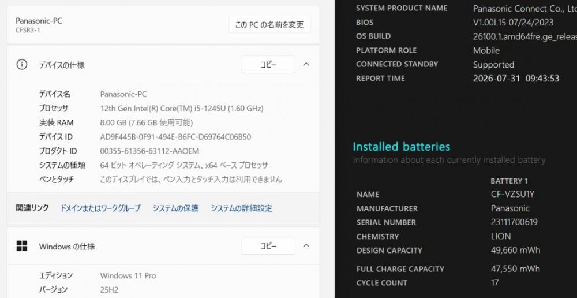577x298 pixels.
Task: Select battery serial number 23111700619
Action: [514, 222]
